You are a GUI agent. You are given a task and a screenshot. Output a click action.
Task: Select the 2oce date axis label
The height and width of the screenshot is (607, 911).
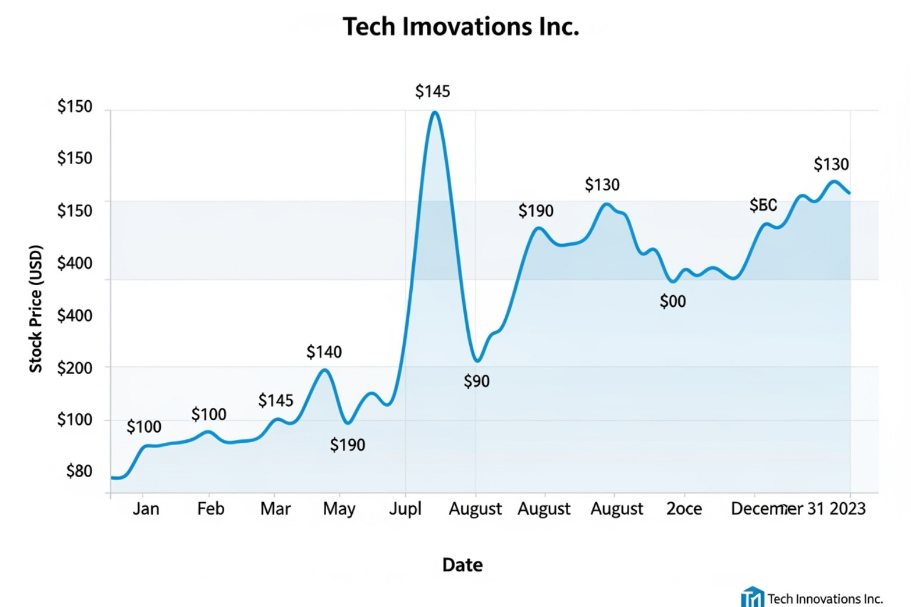684,509
